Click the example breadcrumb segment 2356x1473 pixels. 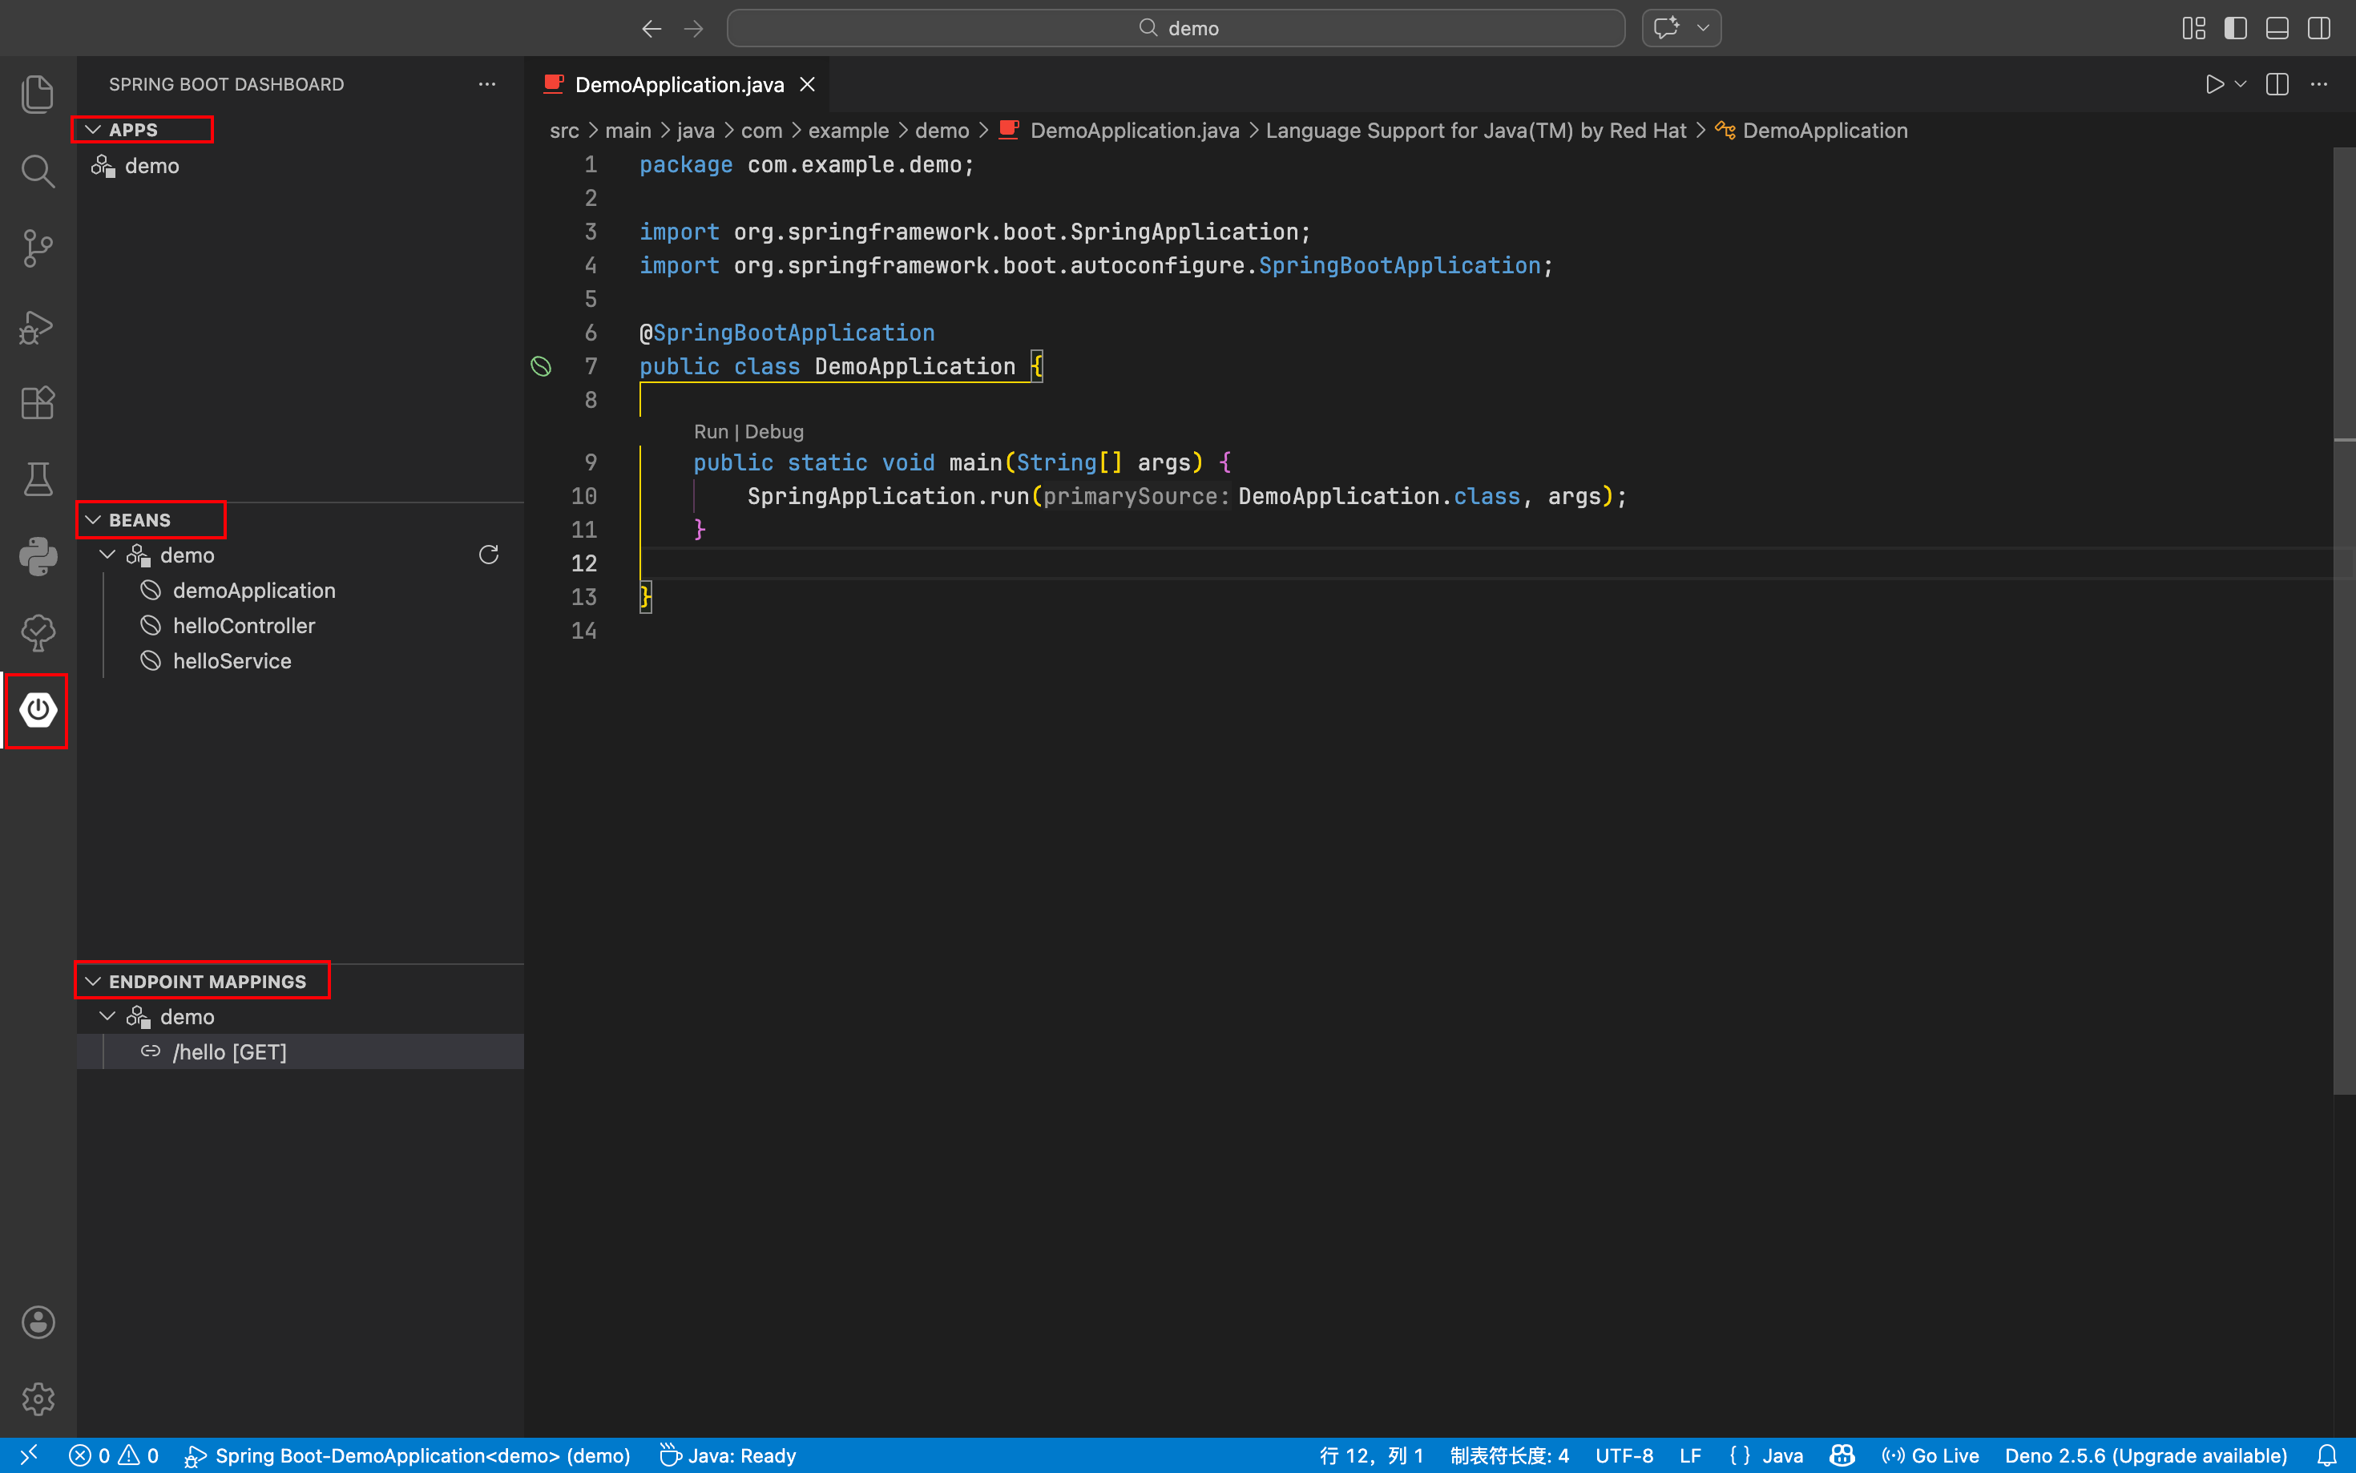(849, 131)
